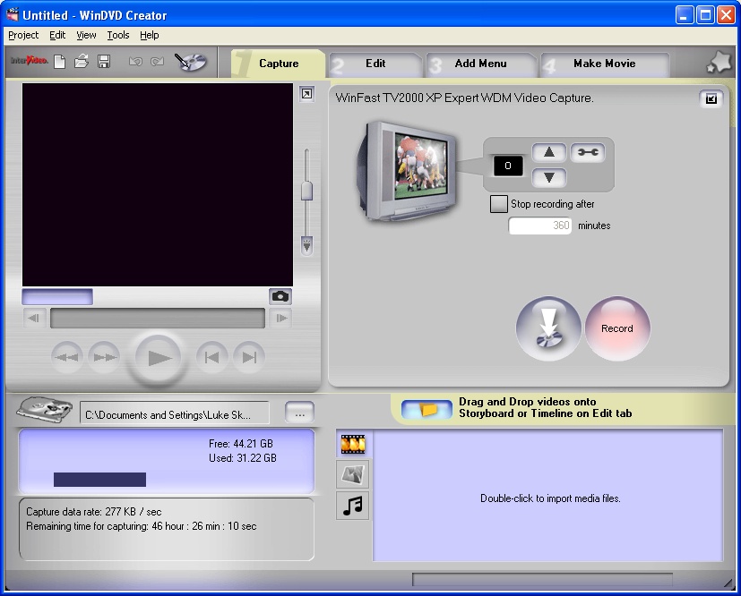This screenshot has height=596, width=741.
Task: Open the View menu
Action: click(86, 35)
